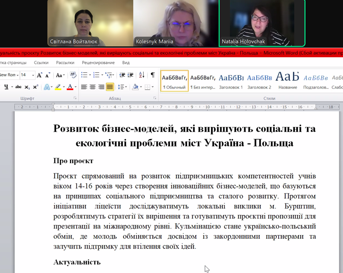Image resolution: width=343 pixels, height=273 pixels.
Task: Click the Increase Indent icon
Action: point(130,75)
